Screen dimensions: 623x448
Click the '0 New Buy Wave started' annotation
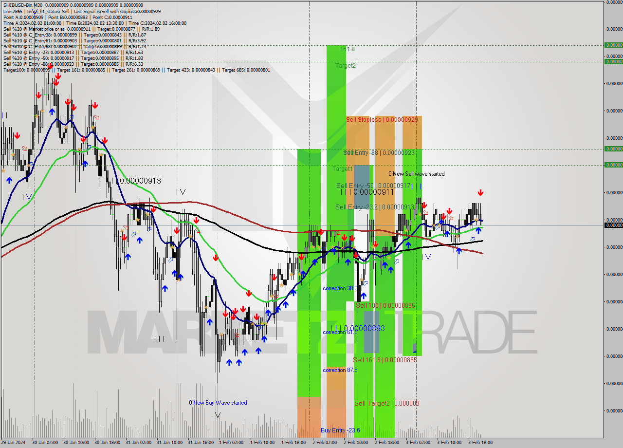click(218, 403)
